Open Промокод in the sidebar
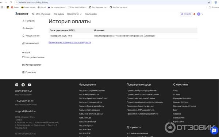219x137 pixels. [x=29, y=73]
